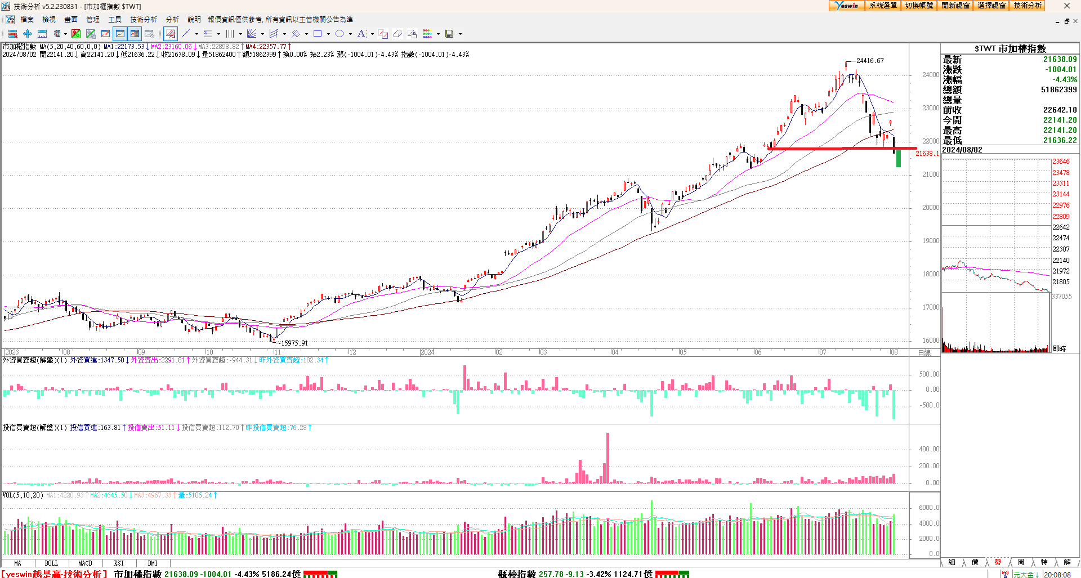
Task: Open the text annotation tool dropdown arrow
Action: point(372,34)
